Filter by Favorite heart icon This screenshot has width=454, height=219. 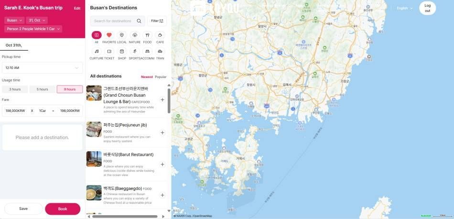tap(109, 35)
